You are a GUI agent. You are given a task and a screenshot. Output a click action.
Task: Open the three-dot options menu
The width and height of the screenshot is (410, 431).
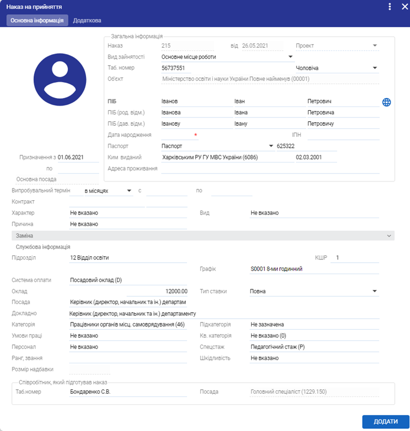point(390,7)
